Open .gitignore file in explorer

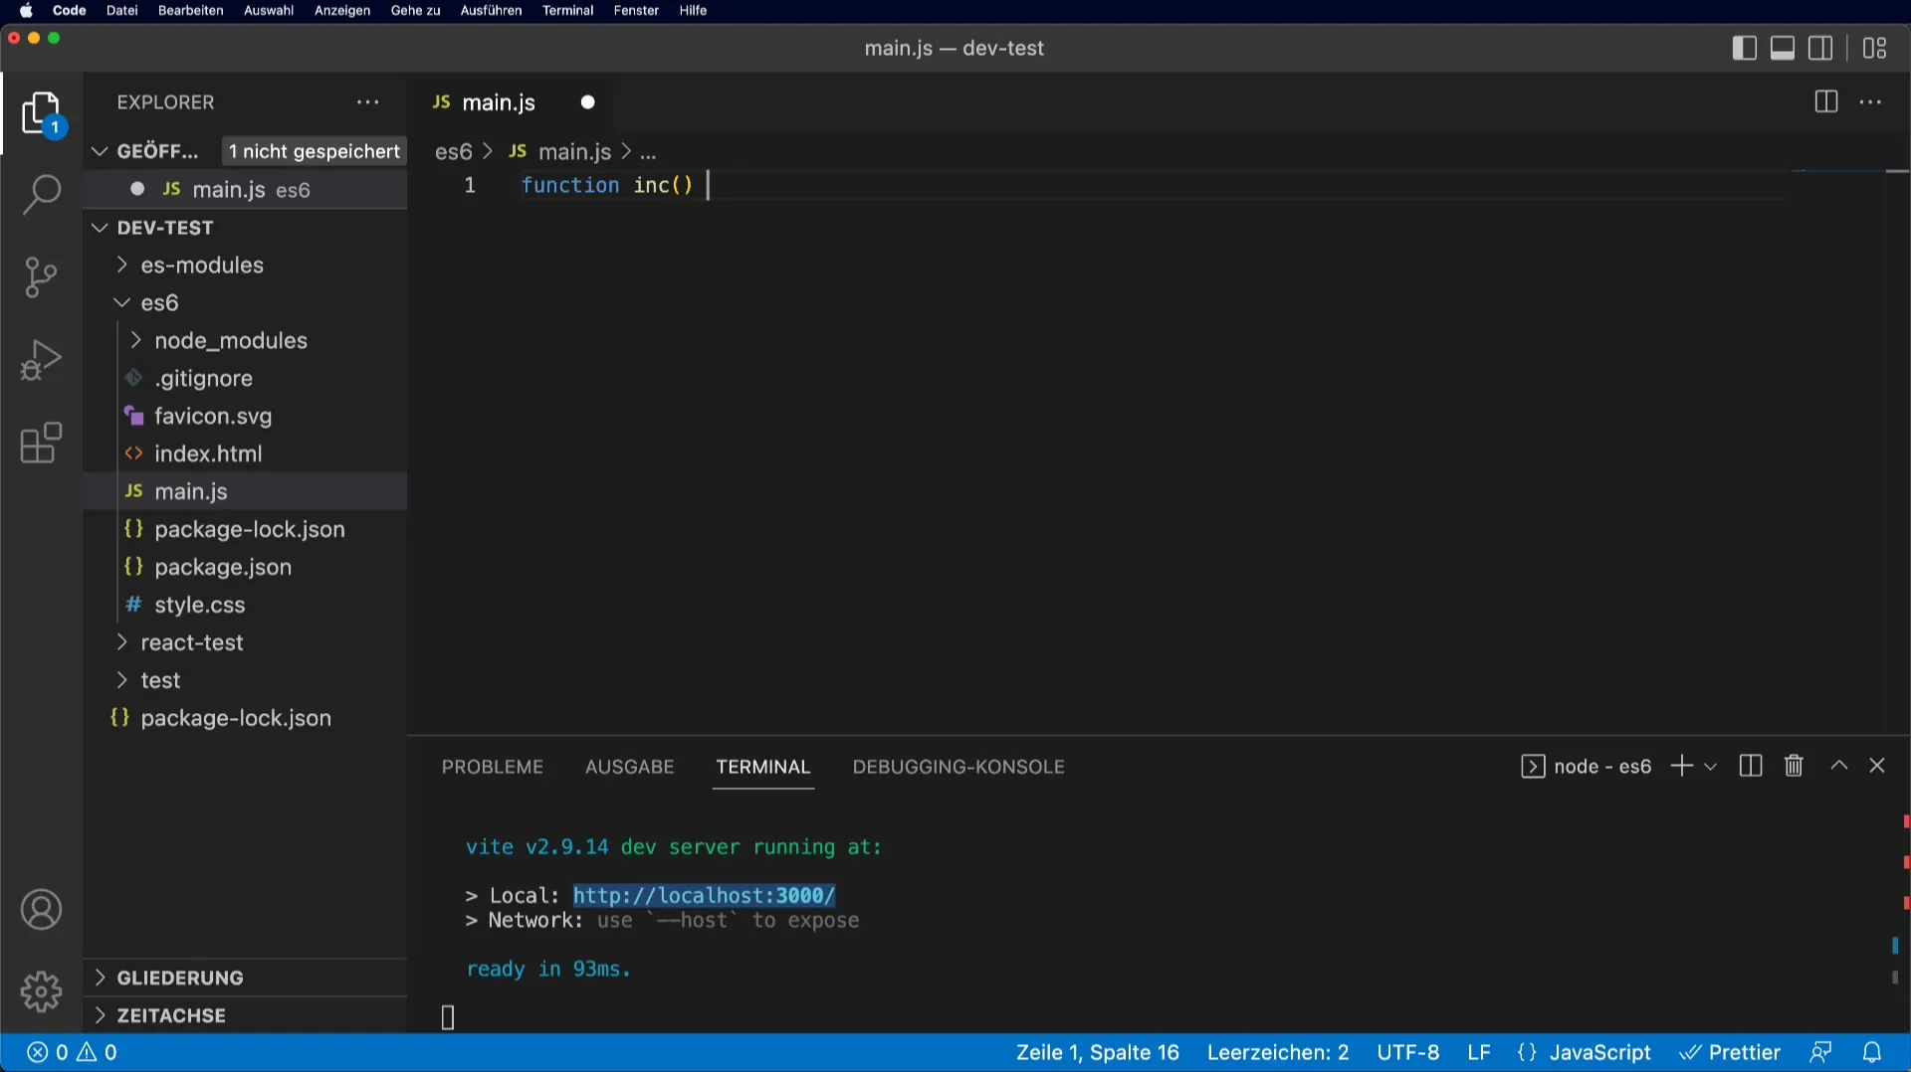(203, 379)
